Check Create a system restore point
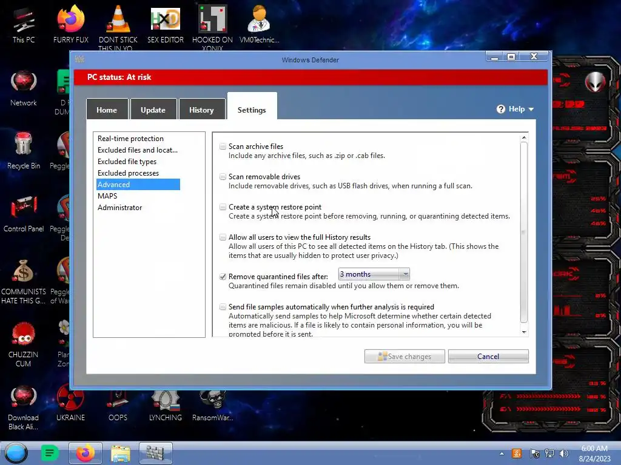This screenshot has height=465, width=621. click(223, 207)
